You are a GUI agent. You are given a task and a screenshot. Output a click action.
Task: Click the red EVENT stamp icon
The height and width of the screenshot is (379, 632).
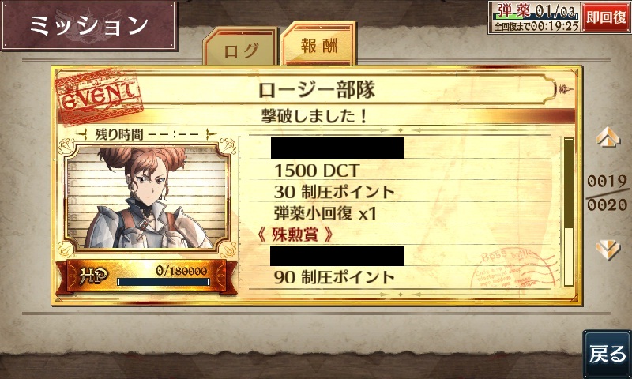coord(100,96)
